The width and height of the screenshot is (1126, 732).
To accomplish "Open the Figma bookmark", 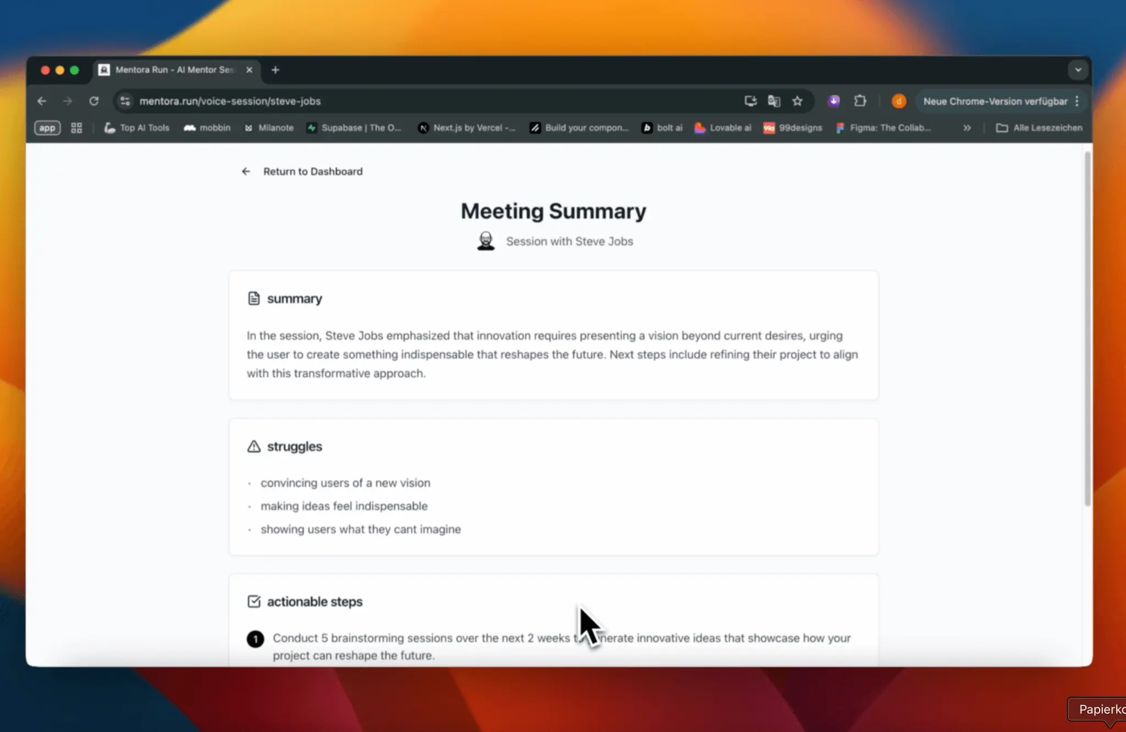I will [883, 128].
